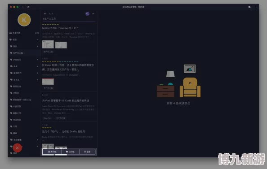Click the back arrow above the article list
Viewport: 267px width, 169px height.
(45, 14)
